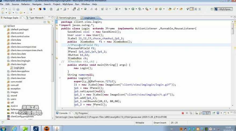Click the Windows Start button
236x131 pixels.
pyautogui.click(x=3, y=129)
